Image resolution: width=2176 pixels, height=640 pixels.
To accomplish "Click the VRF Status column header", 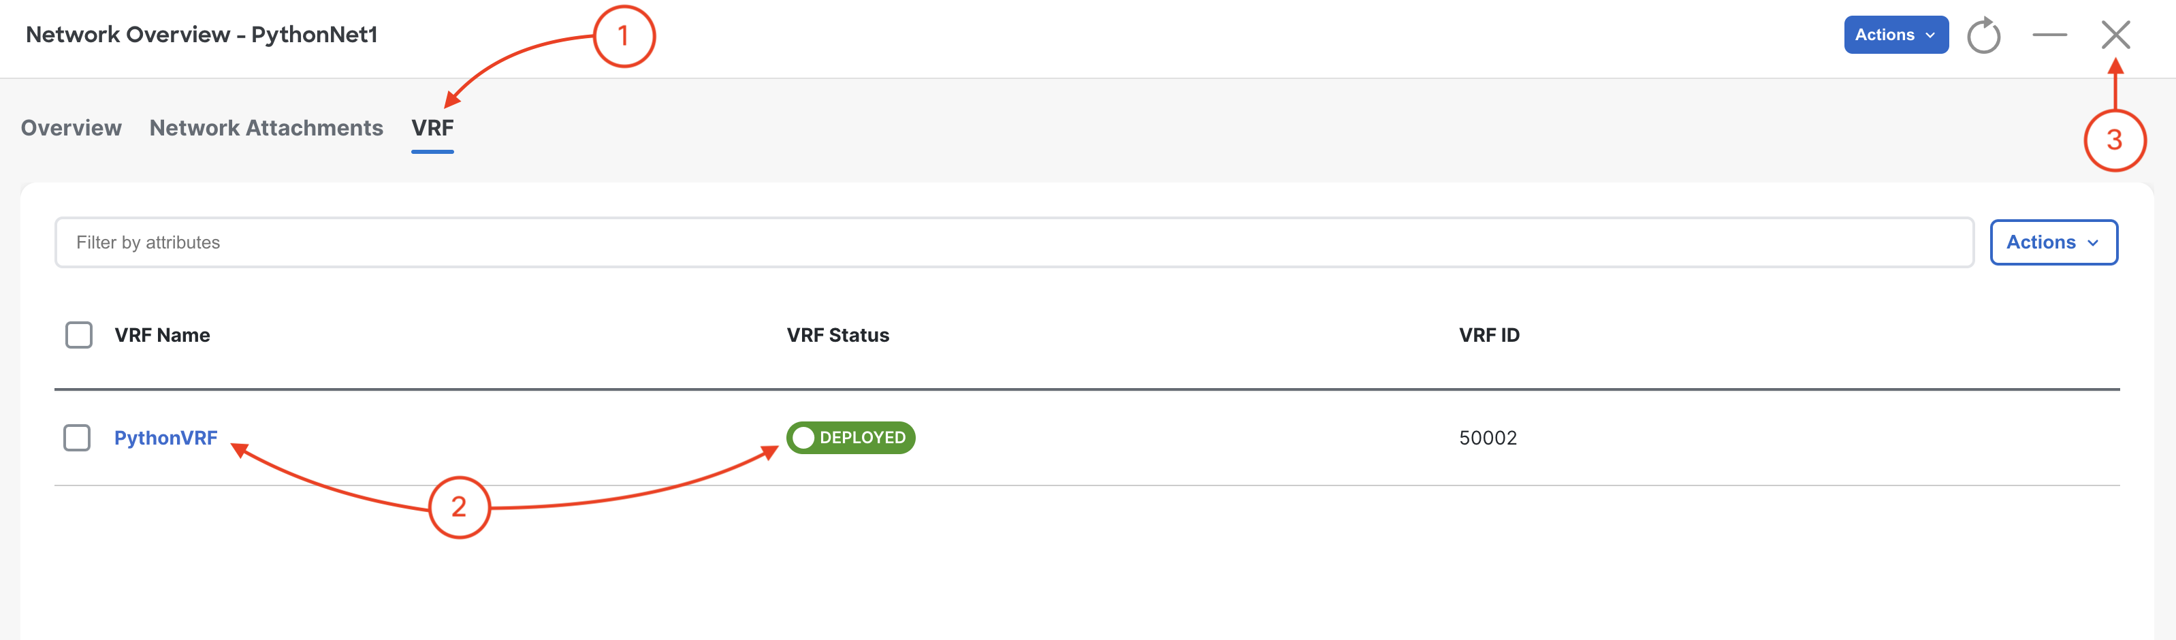I will (838, 335).
